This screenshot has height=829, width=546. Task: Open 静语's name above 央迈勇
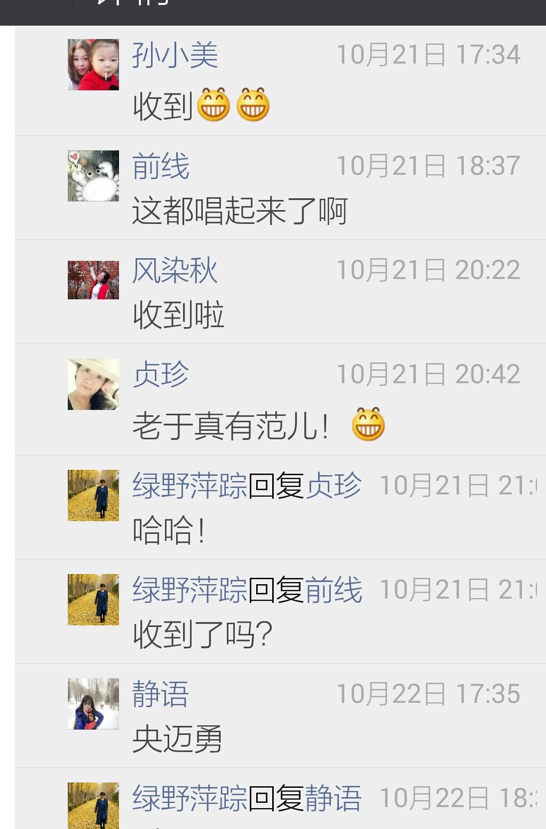(x=161, y=694)
